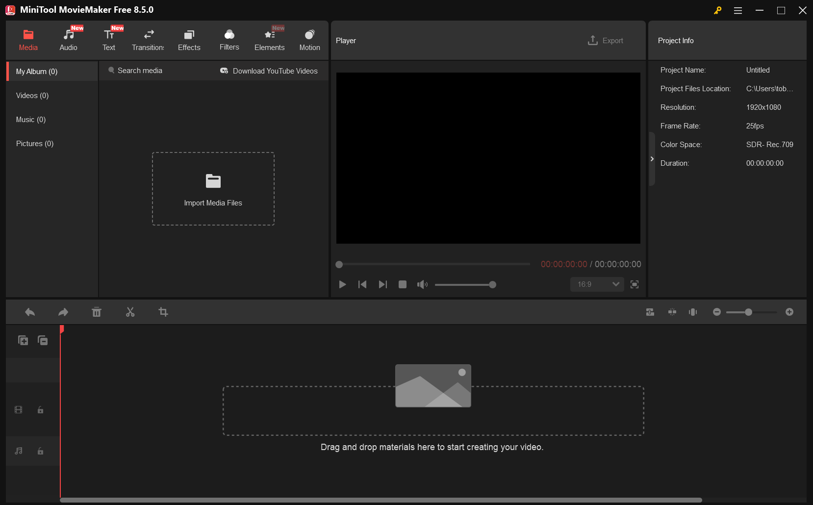Viewport: 813px width, 505px height.
Task: Delete selection using trash icon
Action: [97, 312]
